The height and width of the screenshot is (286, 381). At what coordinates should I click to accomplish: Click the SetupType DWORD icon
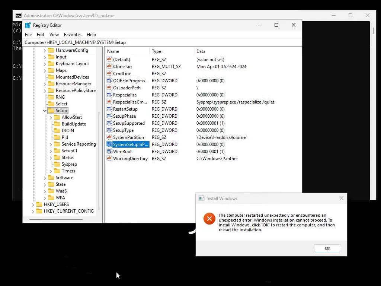[x=109, y=130]
